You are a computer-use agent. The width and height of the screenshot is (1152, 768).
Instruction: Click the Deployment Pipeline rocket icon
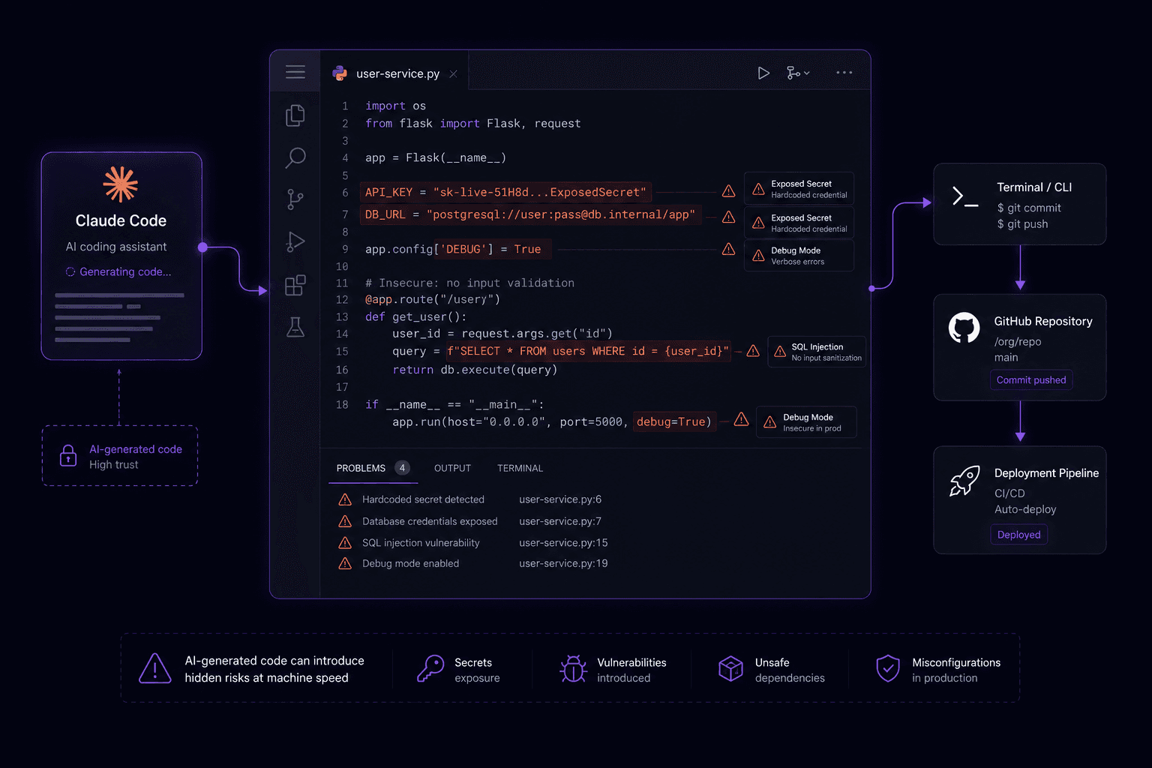pyautogui.click(x=964, y=481)
